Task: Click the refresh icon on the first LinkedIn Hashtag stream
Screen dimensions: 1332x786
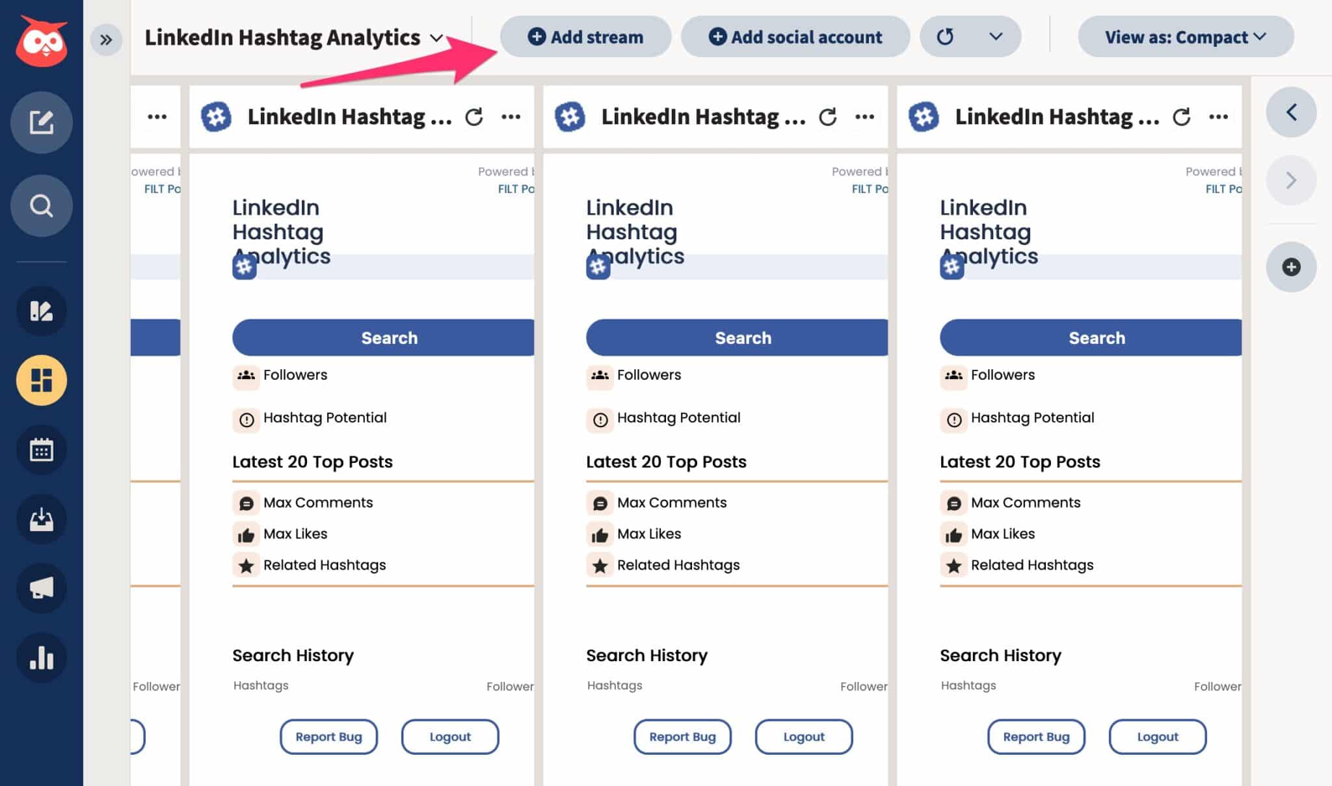Action: click(474, 117)
